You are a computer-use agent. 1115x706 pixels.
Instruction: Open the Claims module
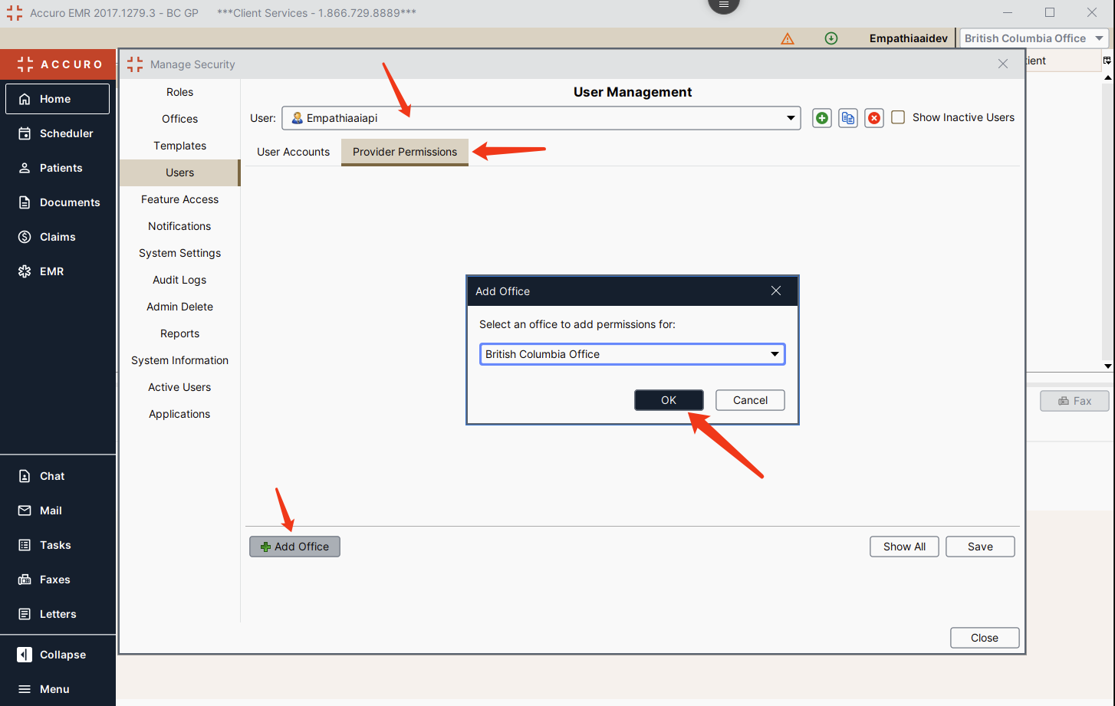click(58, 237)
